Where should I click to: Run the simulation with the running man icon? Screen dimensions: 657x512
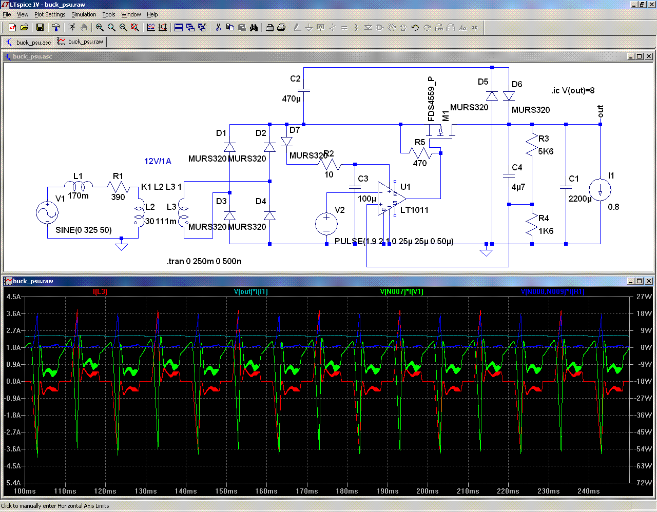click(x=71, y=28)
